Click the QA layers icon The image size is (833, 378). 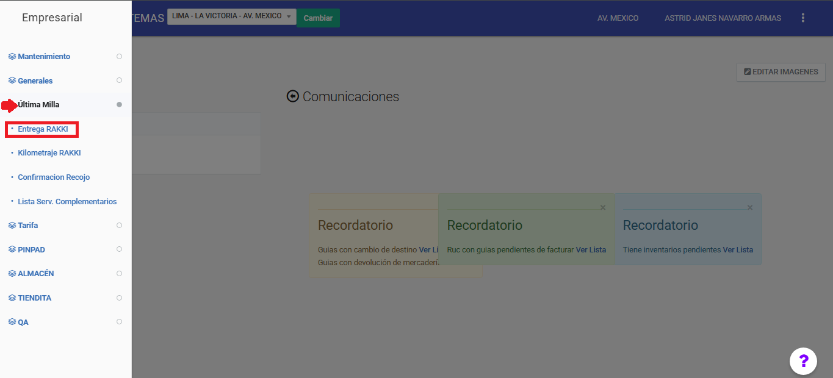(x=12, y=322)
